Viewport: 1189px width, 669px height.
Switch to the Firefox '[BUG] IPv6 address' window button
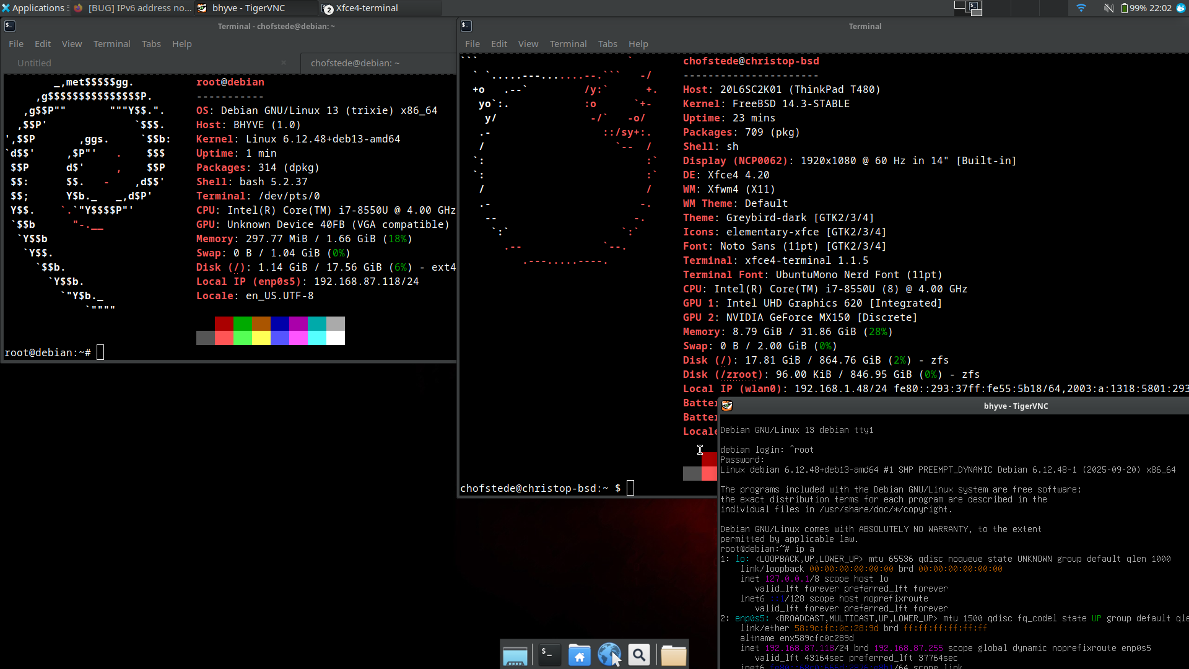133,8
